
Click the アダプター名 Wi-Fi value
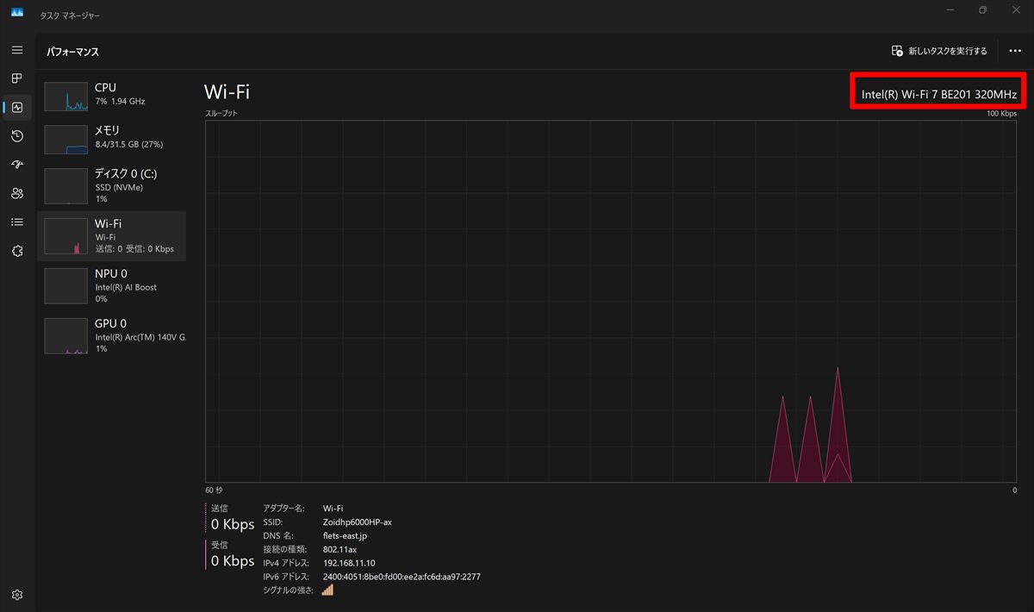[x=333, y=509]
